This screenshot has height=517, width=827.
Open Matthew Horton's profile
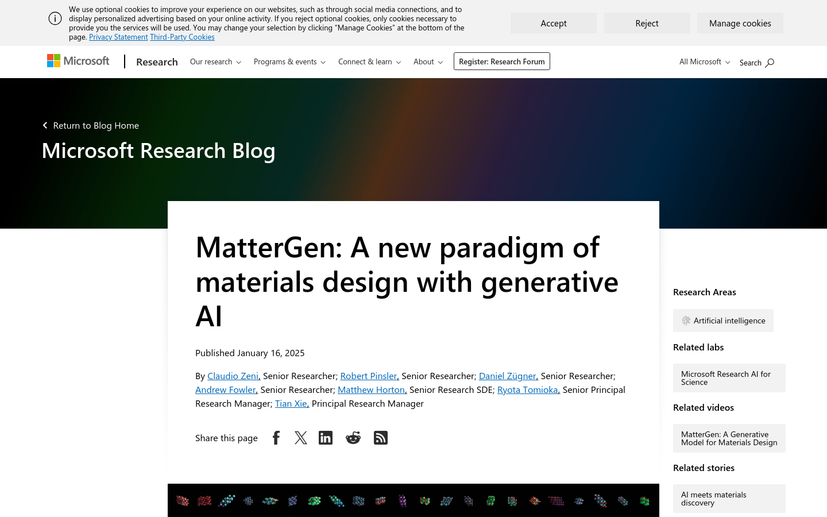click(372, 389)
